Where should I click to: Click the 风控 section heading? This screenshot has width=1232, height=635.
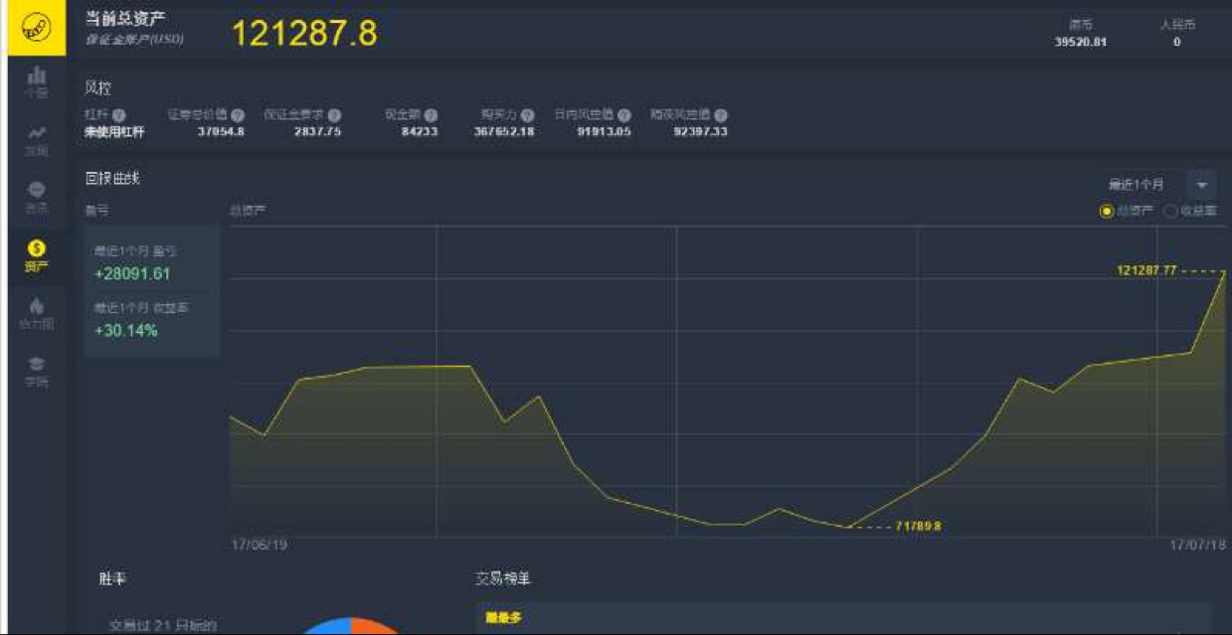tap(98, 88)
